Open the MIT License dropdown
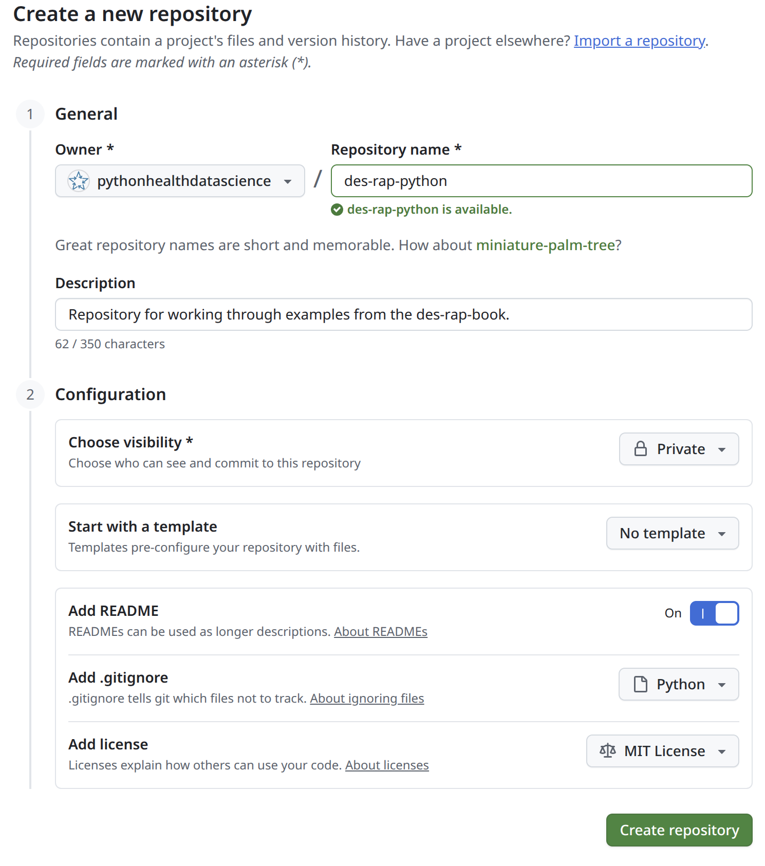Image resolution: width=765 pixels, height=866 pixels. pos(663,751)
